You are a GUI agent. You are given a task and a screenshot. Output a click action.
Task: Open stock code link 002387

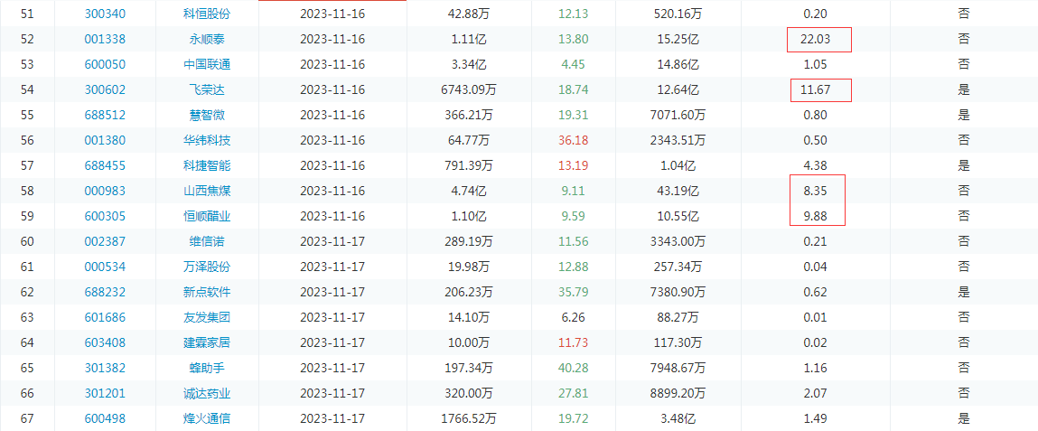105,241
